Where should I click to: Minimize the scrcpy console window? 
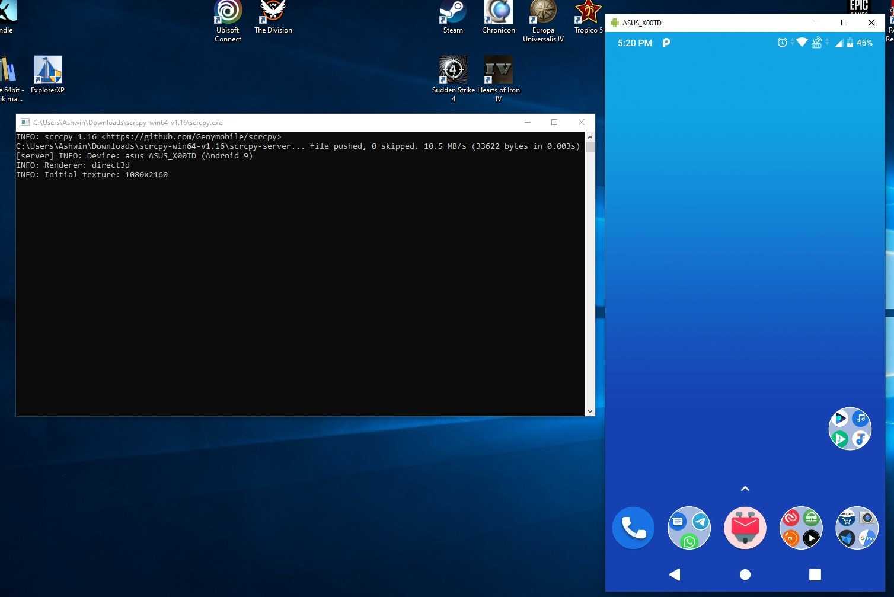528,122
